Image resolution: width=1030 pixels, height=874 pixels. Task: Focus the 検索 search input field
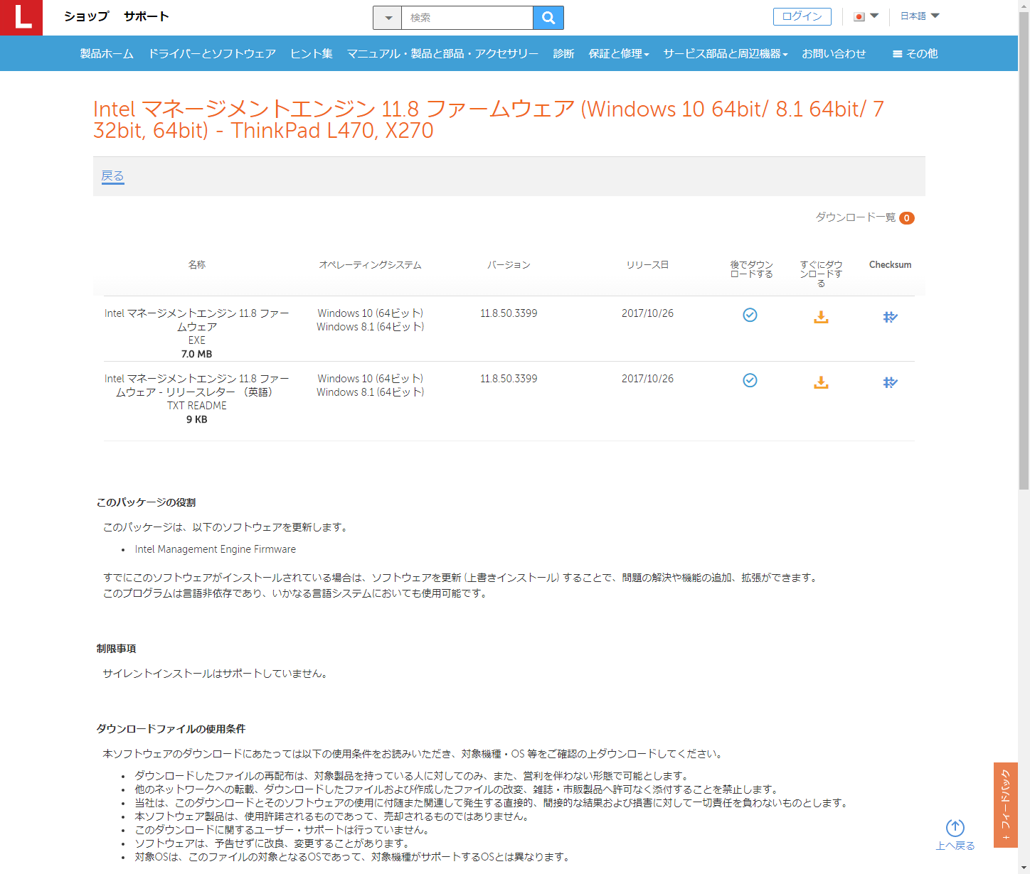(467, 18)
